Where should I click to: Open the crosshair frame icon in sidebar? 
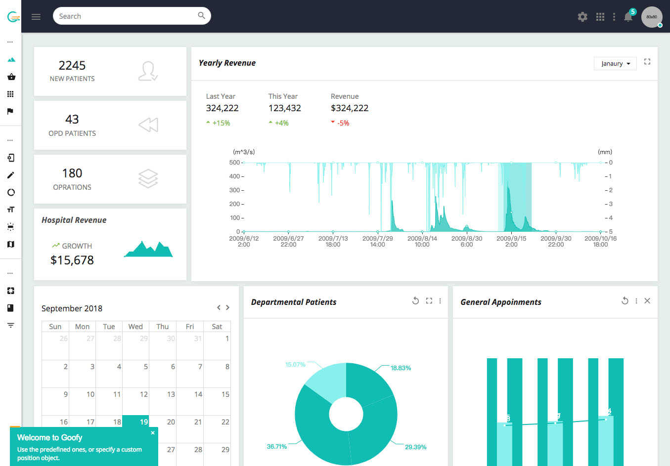click(11, 291)
